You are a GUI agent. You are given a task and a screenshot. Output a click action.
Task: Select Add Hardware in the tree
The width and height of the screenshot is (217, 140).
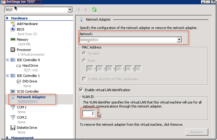(27, 24)
